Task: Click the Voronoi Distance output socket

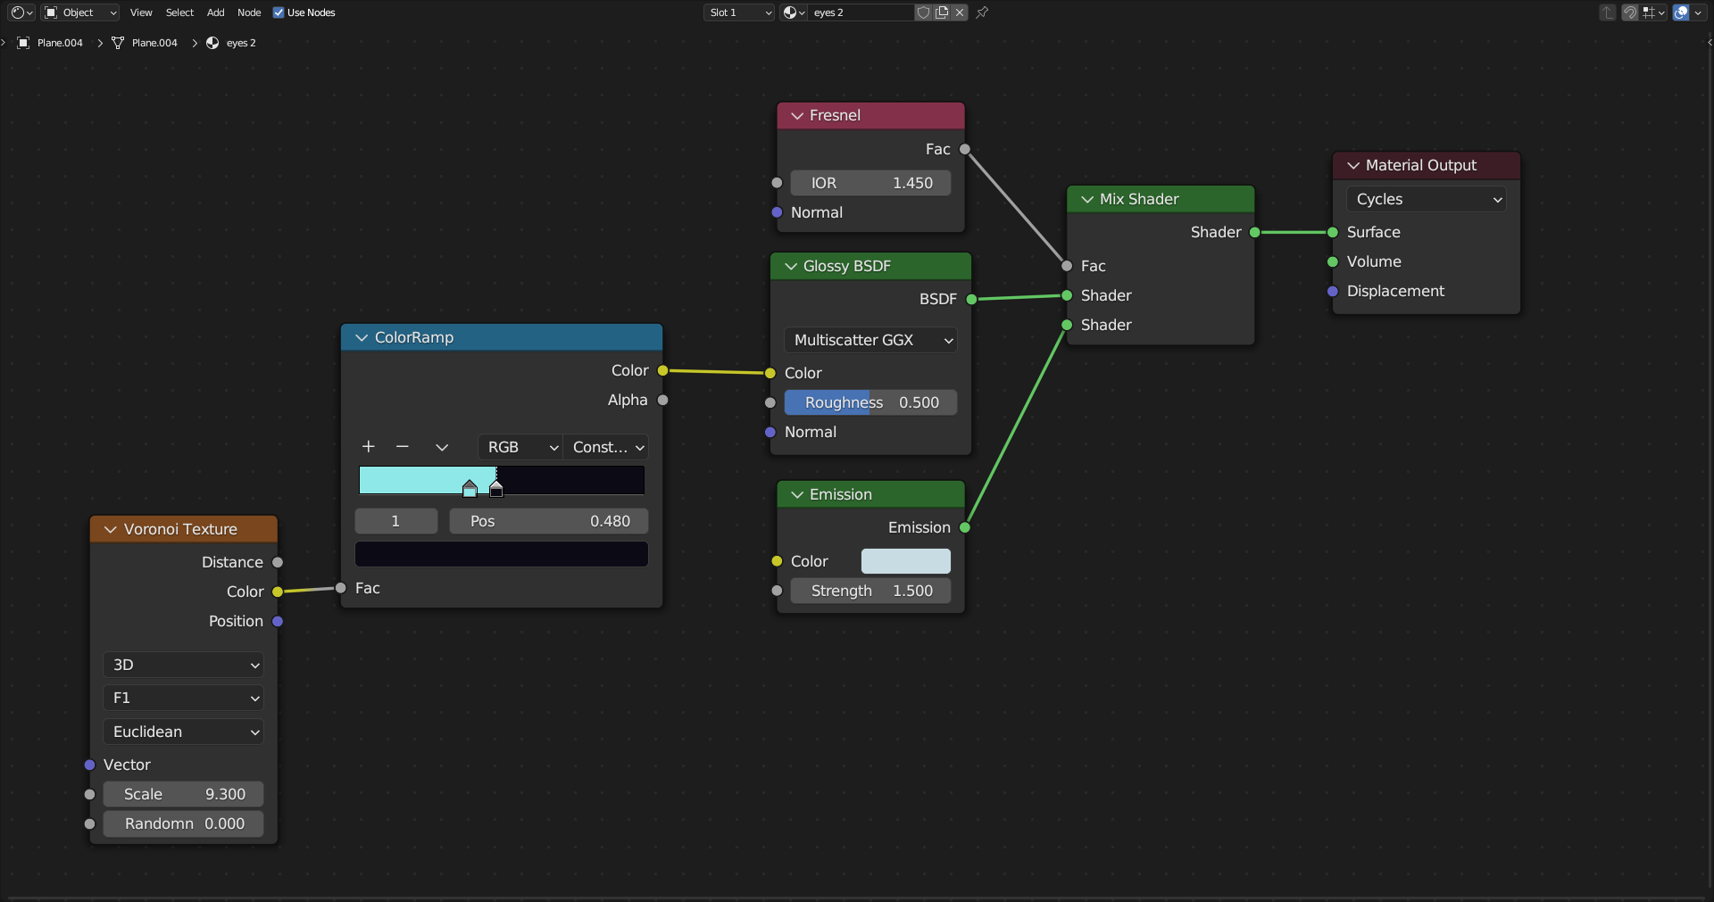Action: [278, 562]
